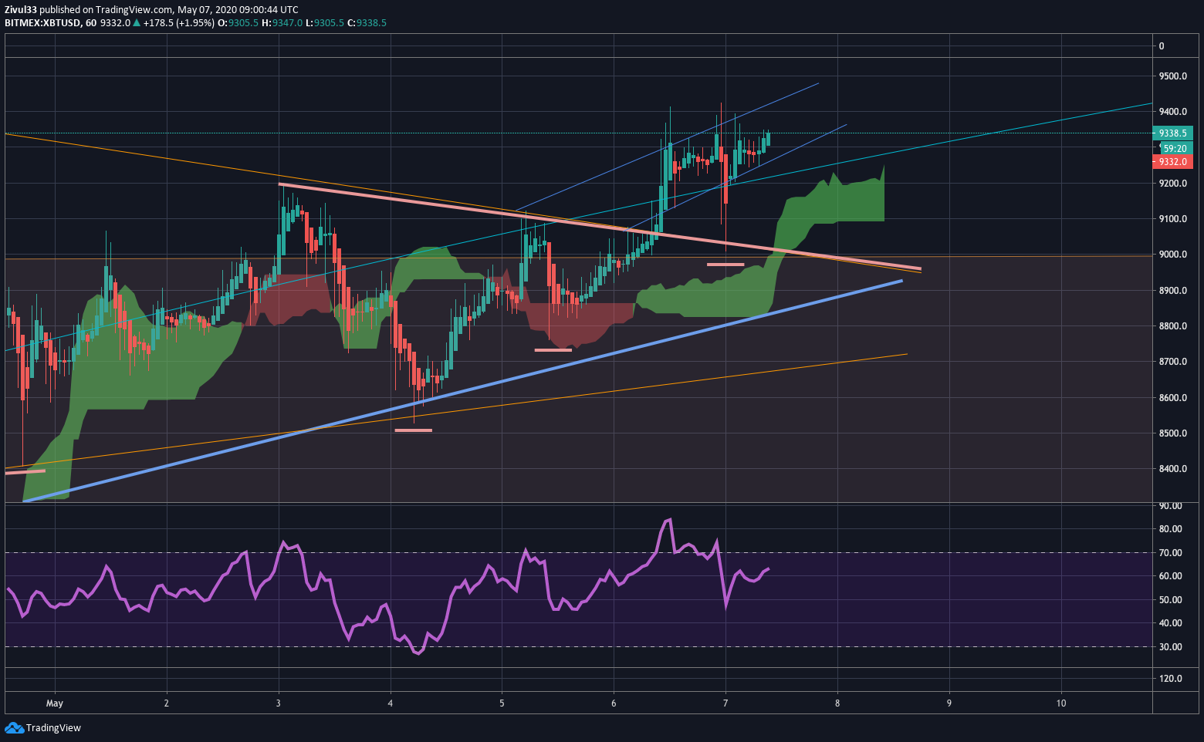The image size is (1204, 742).
Task: Select the close value C:9338.5
Action: point(367,22)
